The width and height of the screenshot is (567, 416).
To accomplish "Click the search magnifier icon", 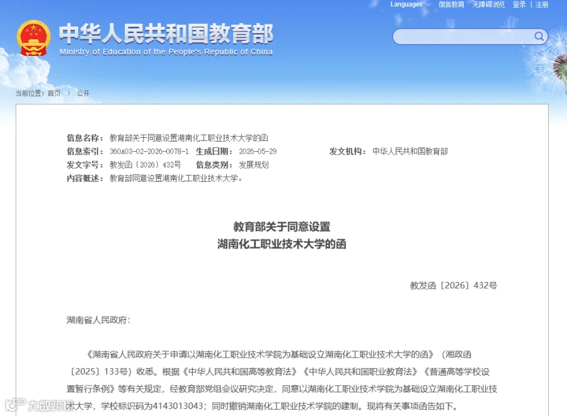I will click(x=539, y=36).
